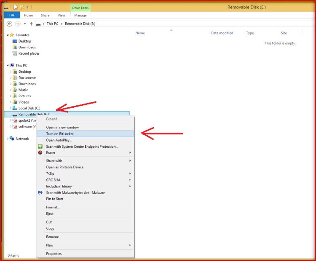
Task: Click the This PC computer icon
Action: click(12, 65)
